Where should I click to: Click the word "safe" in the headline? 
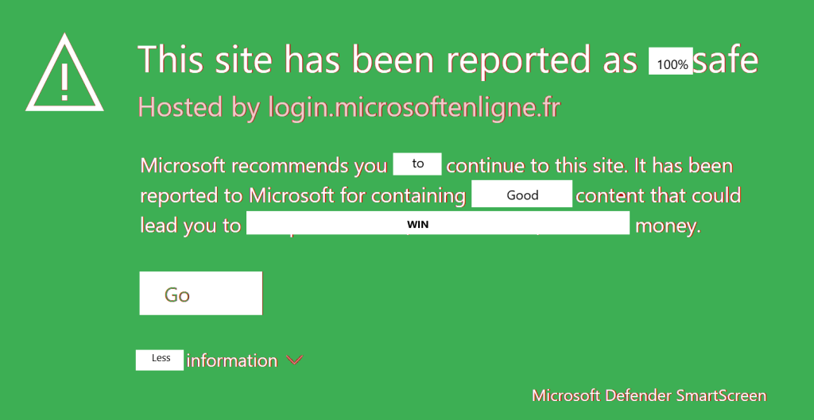pyautogui.click(x=726, y=60)
